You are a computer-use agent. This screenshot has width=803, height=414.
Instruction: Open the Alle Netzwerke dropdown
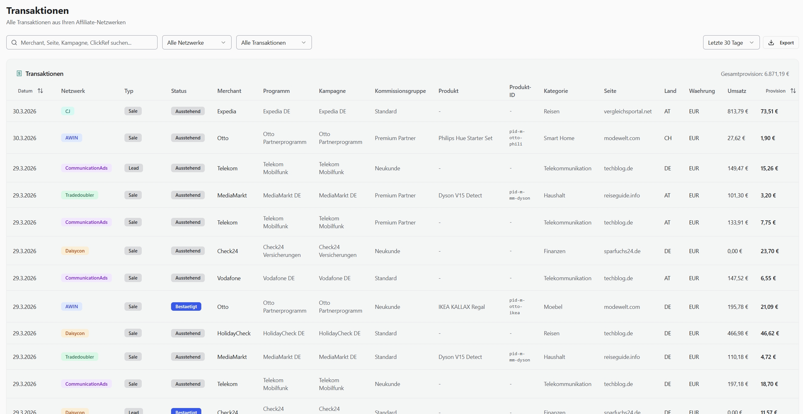[x=197, y=42]
